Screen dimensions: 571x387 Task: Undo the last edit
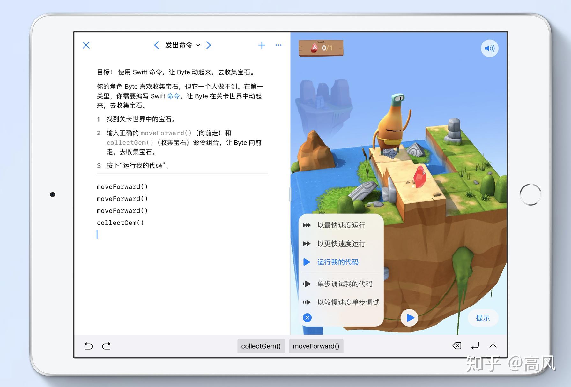click(x=88, y=346)
